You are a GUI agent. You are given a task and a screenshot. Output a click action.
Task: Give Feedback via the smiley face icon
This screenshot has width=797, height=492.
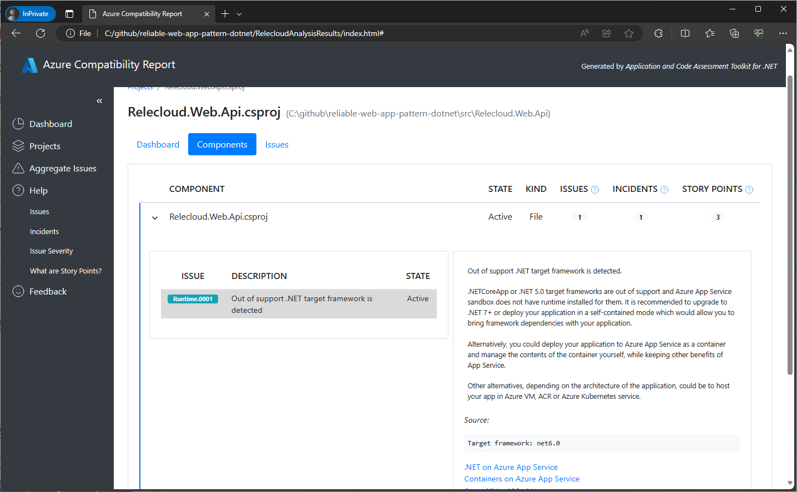pyautogui.click(x=17, y=291)
